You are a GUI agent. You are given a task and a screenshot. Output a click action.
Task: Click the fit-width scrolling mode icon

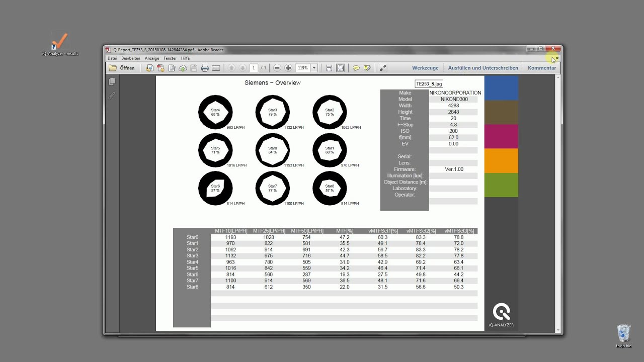329,68
